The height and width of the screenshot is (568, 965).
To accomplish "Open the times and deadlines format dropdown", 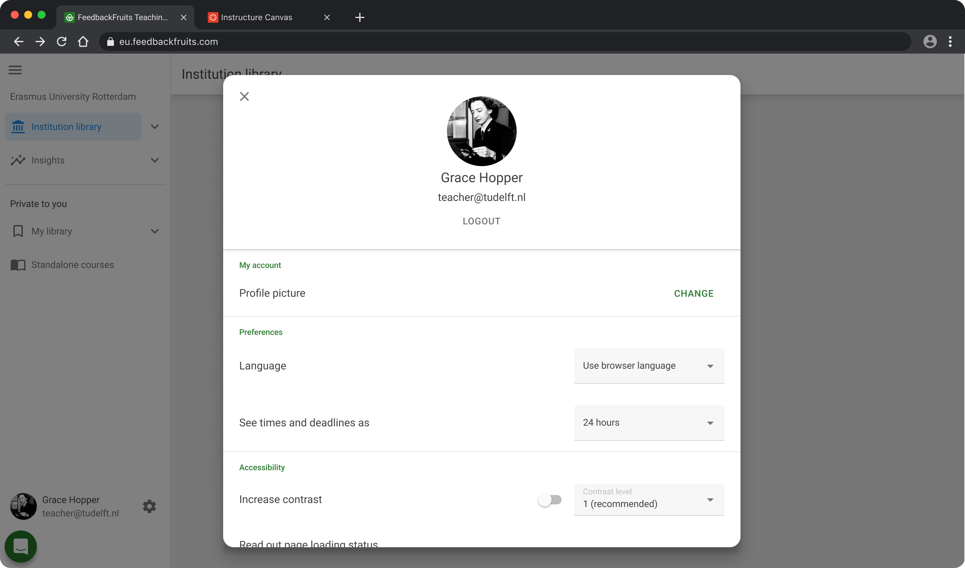I will click(649, 423).
